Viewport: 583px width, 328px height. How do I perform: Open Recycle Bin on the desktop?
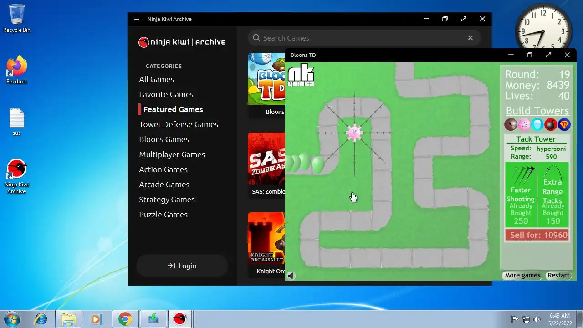point(17,19)
